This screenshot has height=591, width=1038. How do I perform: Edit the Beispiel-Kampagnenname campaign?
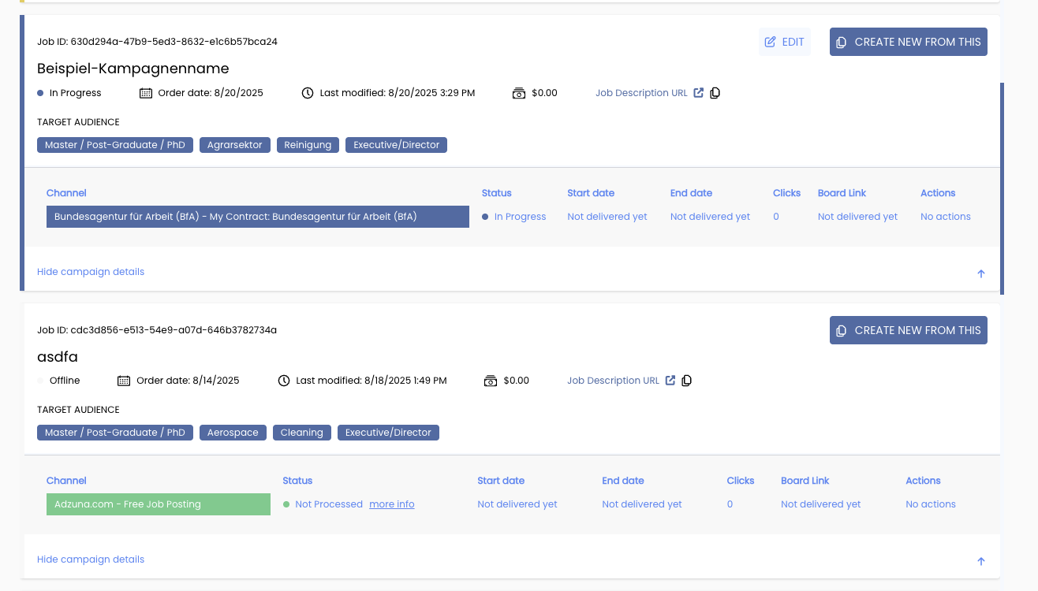785,42
